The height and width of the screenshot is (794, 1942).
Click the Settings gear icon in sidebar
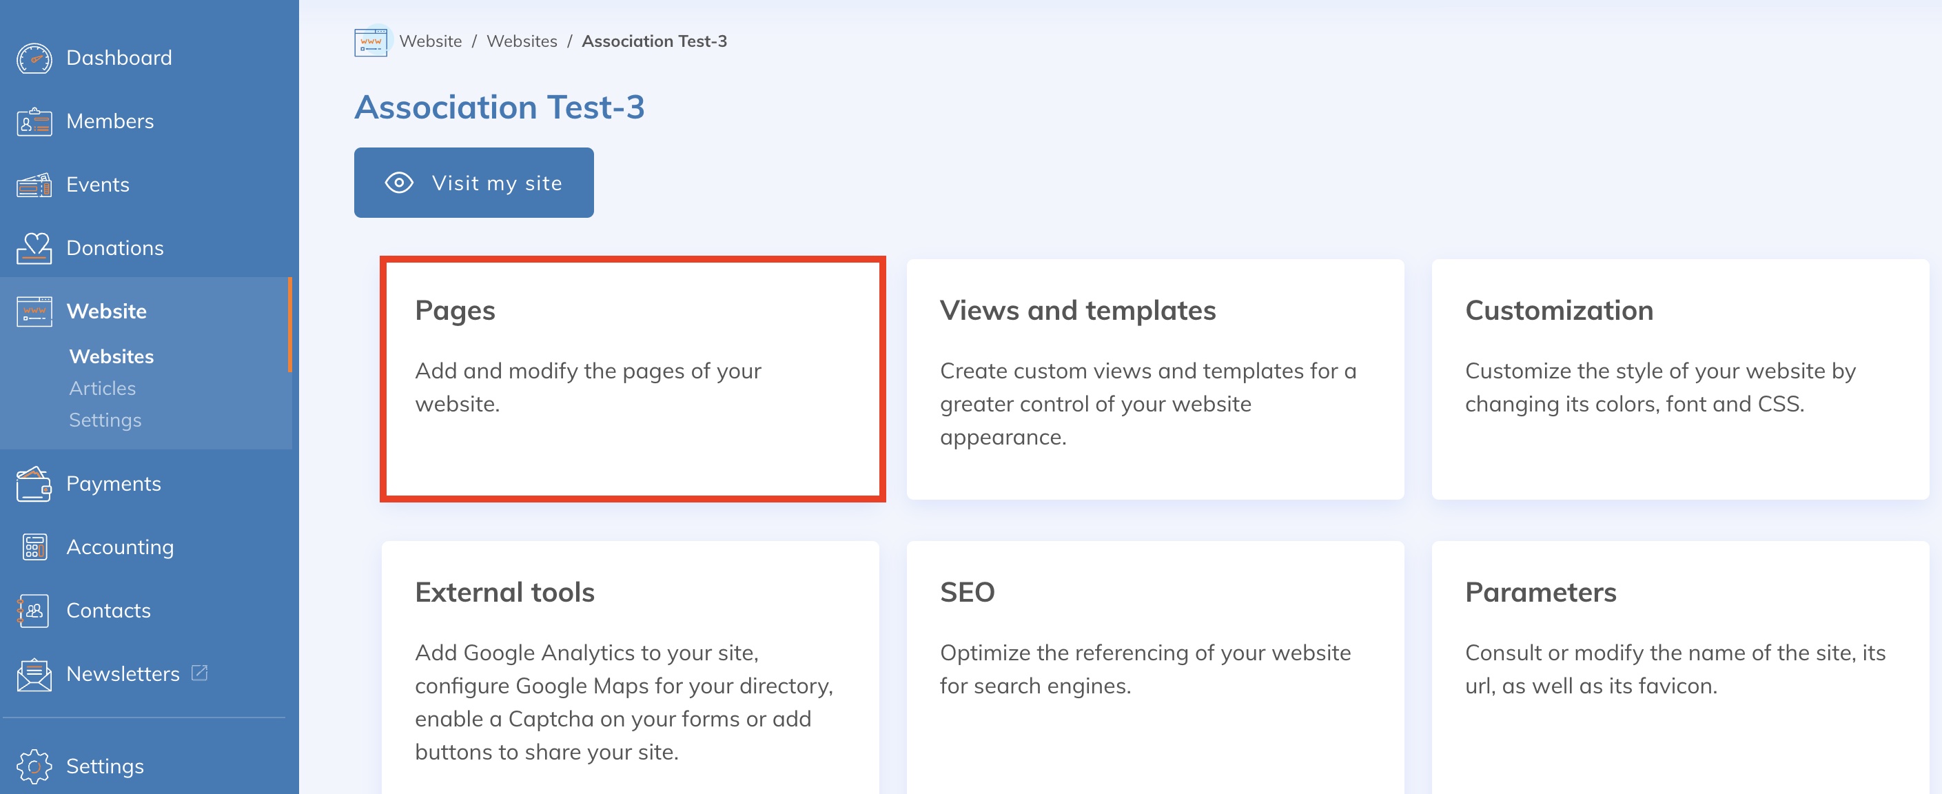point(34,766)
